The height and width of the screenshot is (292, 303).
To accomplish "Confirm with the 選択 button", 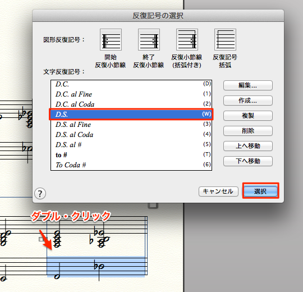I will click(x=260, y=191).
